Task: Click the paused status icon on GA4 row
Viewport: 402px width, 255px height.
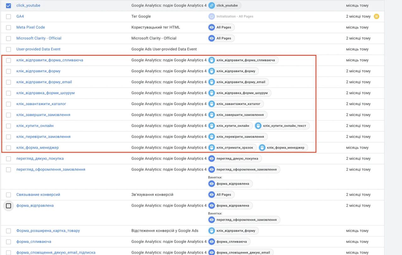Action: (377, 16)
